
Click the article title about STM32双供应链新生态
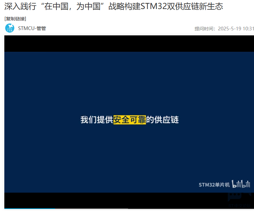(113, 6)
